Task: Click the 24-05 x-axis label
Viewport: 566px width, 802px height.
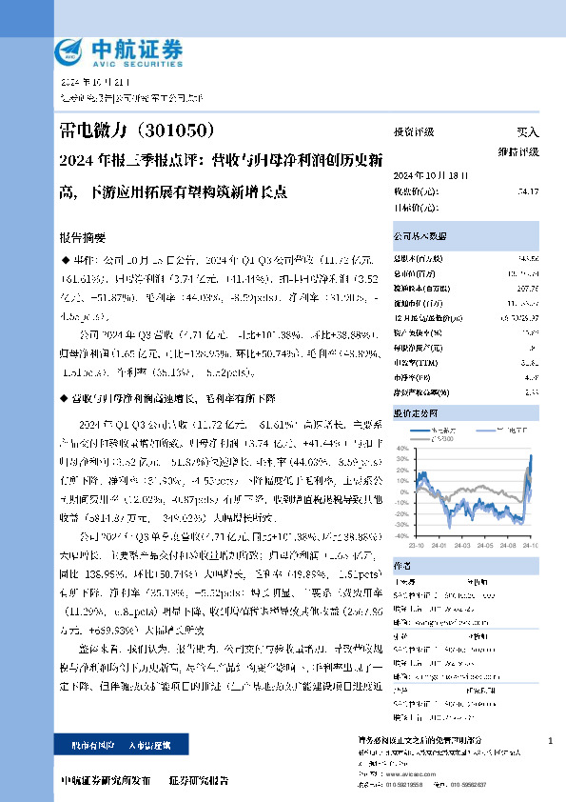Action: 485,546
